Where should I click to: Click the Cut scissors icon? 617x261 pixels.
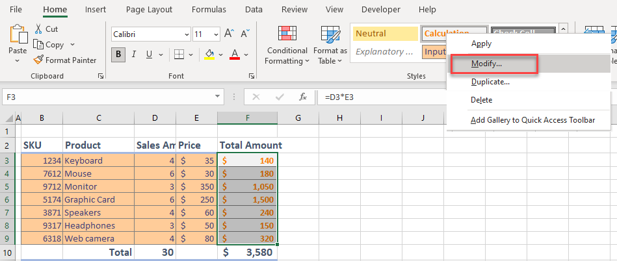pos(39,29)
